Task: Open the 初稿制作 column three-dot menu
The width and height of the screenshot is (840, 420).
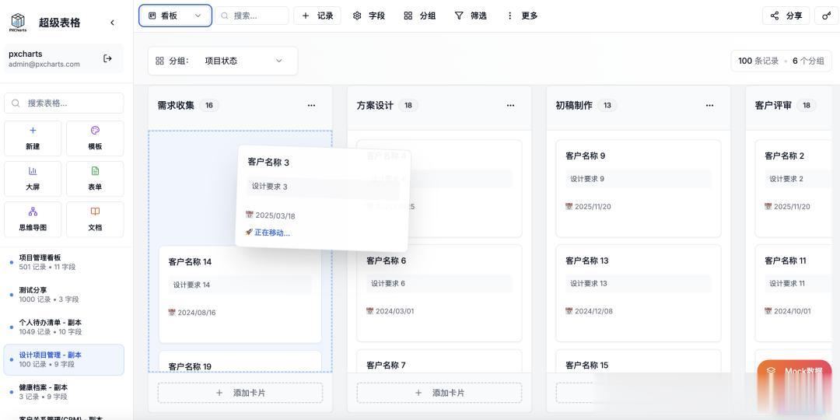Action: [x=710, y=106]
